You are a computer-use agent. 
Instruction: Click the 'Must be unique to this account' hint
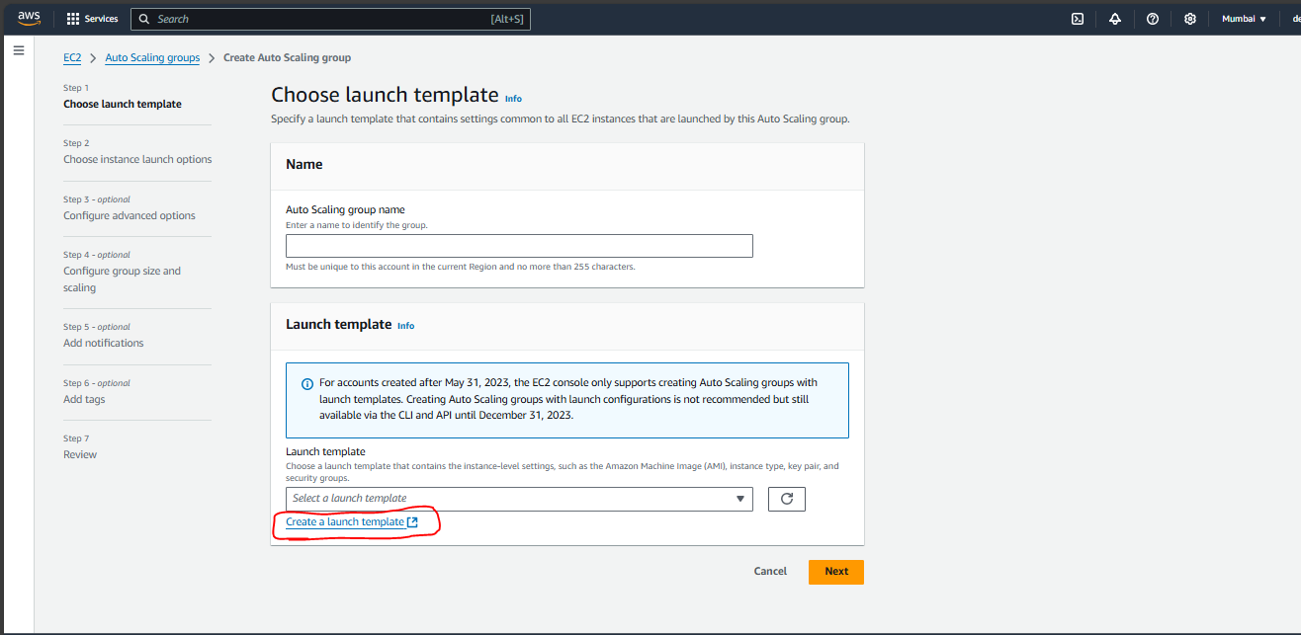[x=461, y=267]
